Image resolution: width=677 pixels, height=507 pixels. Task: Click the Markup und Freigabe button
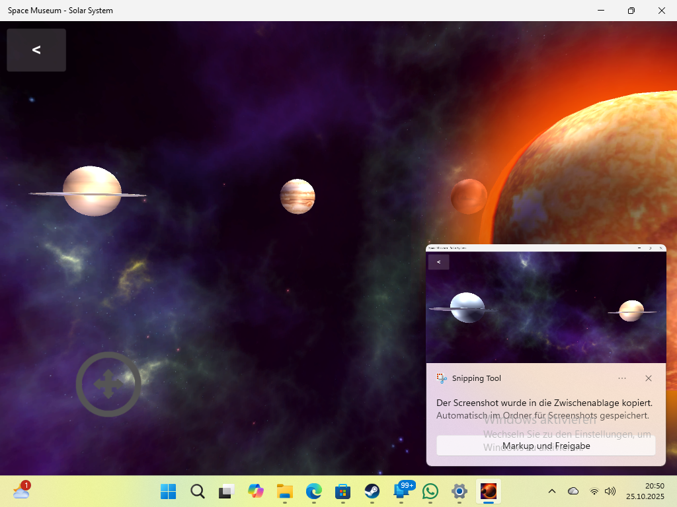[x=545, y=446]
